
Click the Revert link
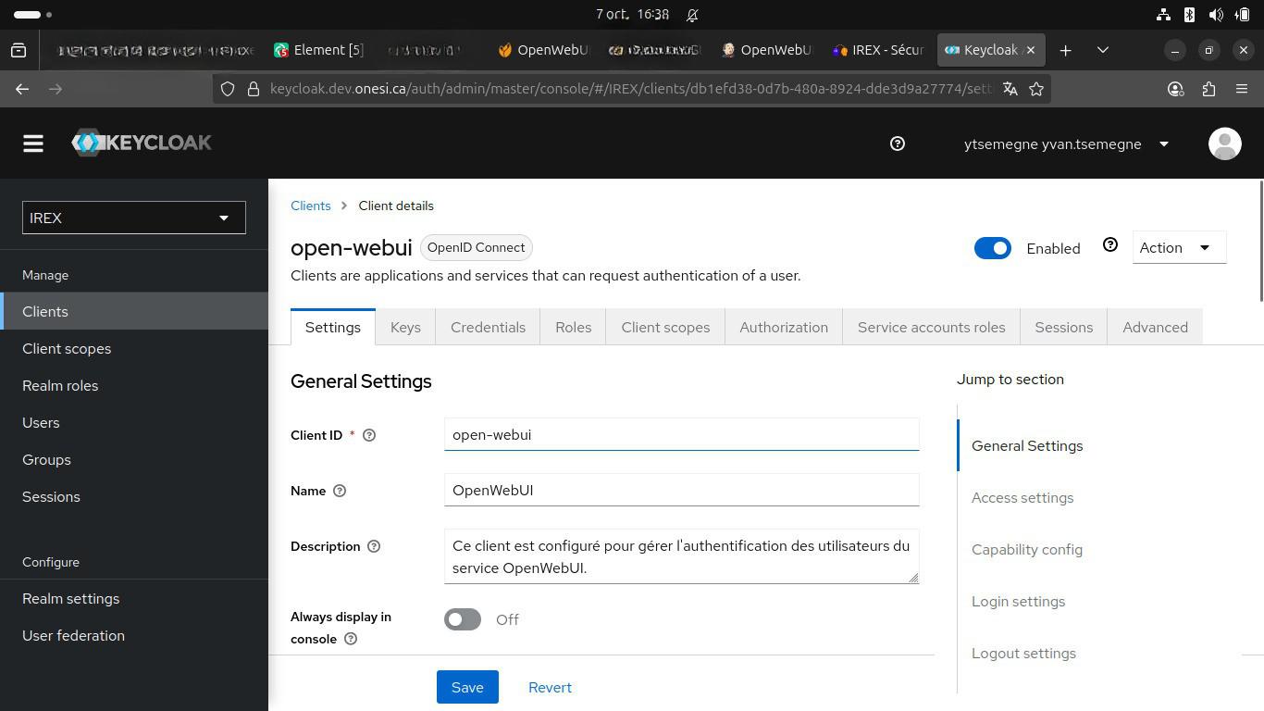click(x=550, y=687)
